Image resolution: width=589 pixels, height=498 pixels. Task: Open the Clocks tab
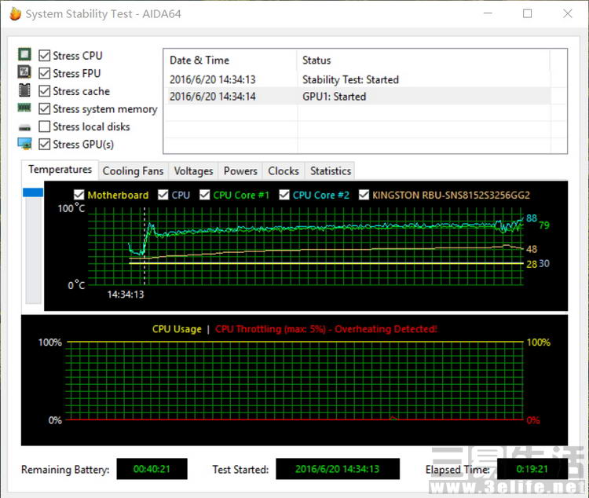(x=284, y=171)
